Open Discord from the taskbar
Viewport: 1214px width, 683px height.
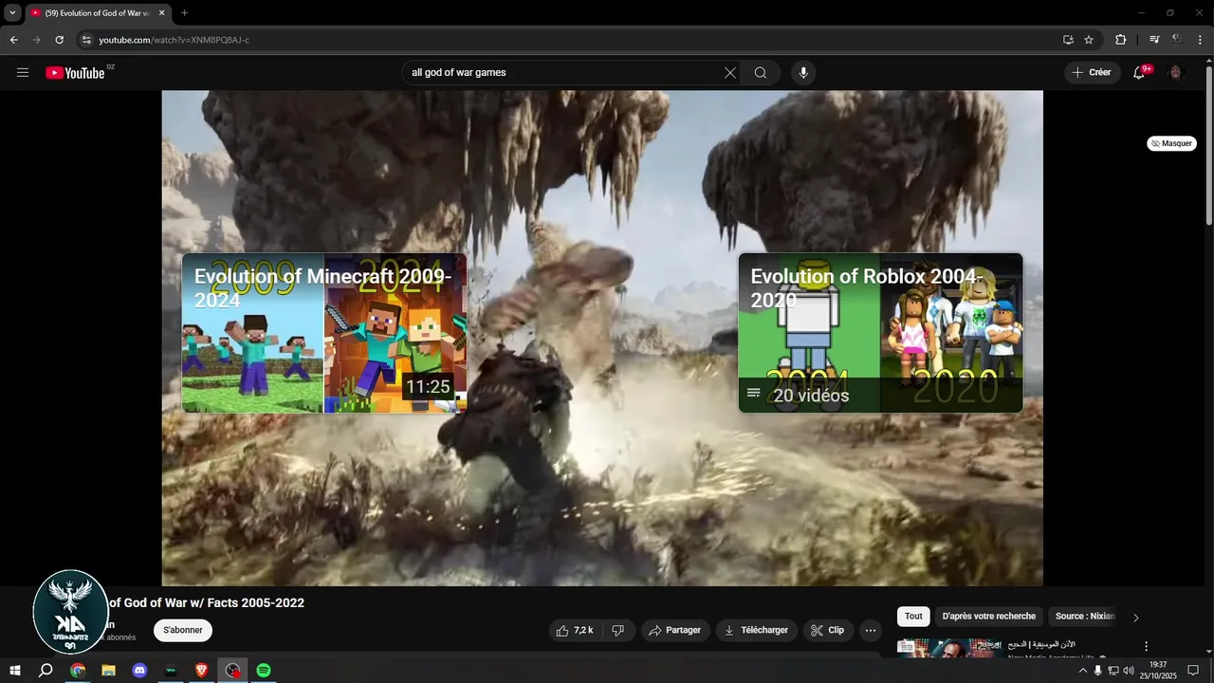tap(139, 671)
